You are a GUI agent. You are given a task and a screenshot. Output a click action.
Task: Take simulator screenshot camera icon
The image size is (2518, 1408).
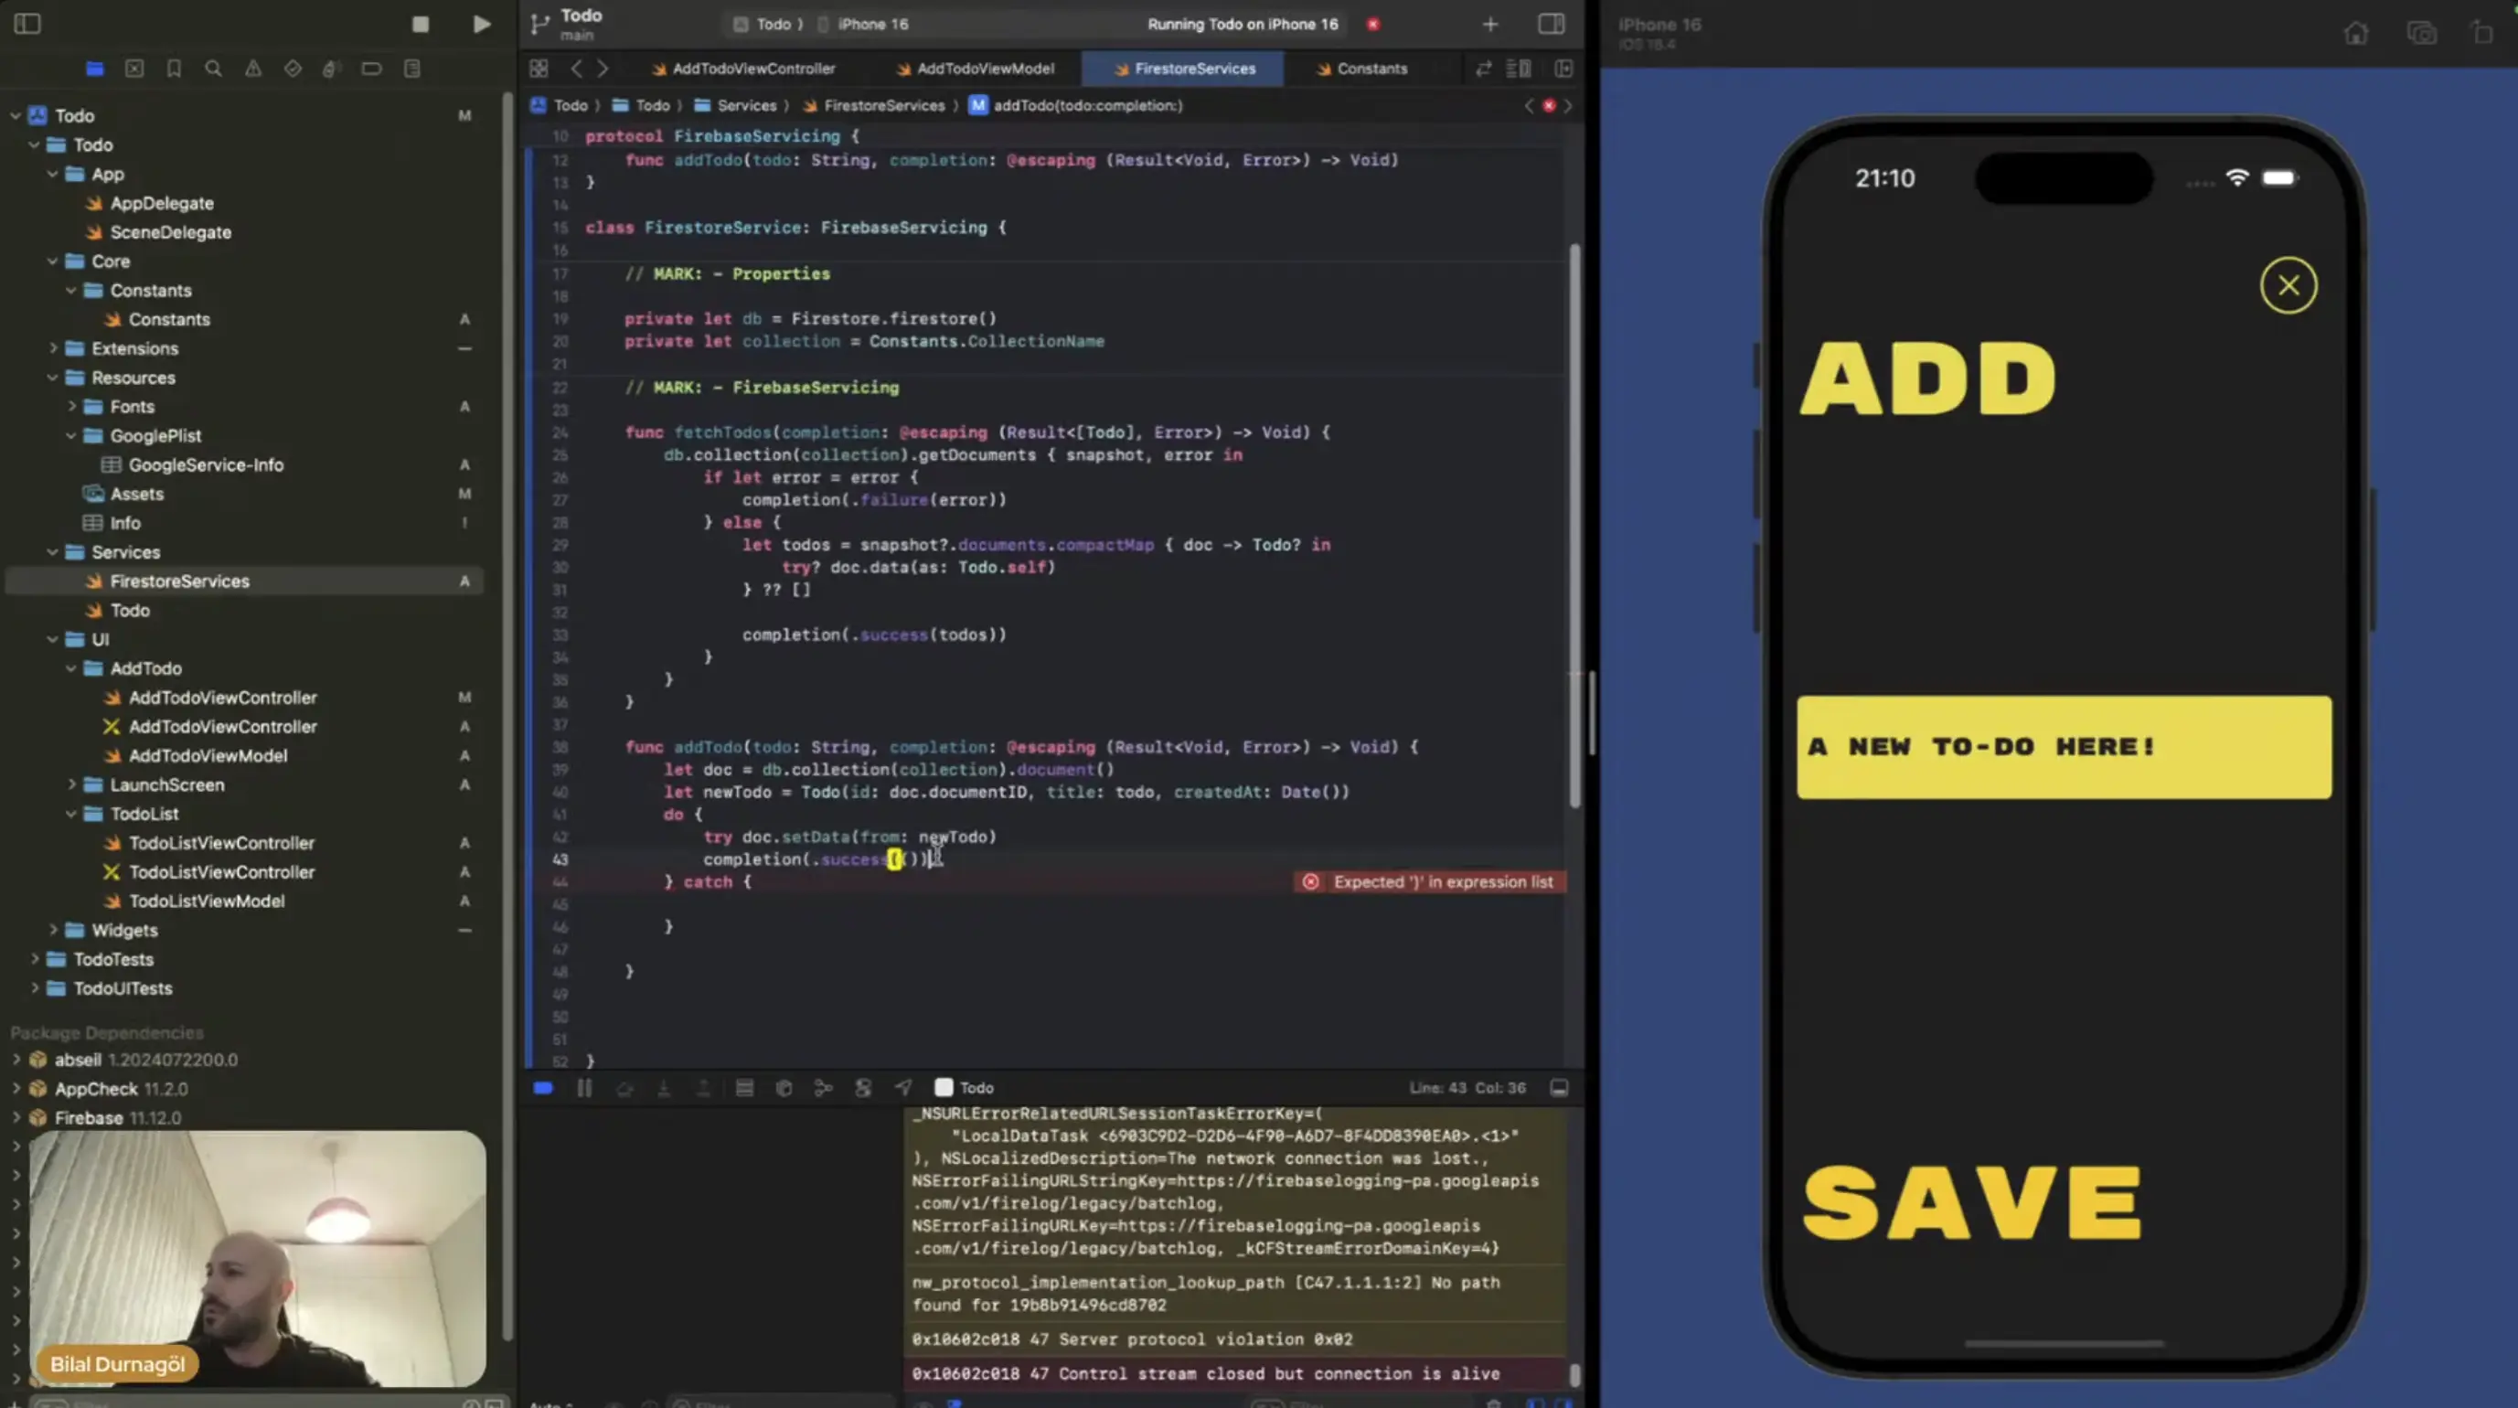[2420, 32]
